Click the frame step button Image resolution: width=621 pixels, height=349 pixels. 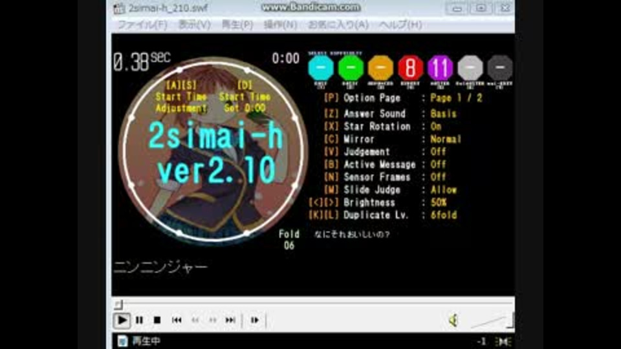[x=255, y=320]
